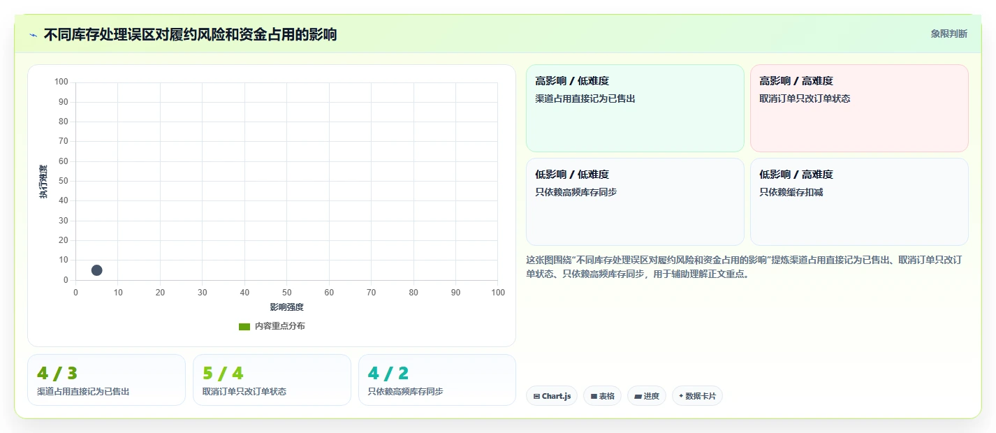Click 渠道占用直接记为已售出 caption under 4 / 3

[83, 392]
